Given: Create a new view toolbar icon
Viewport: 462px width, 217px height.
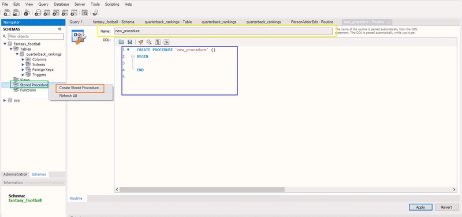Looking at the screenshot, I should [x=56, y=13].
